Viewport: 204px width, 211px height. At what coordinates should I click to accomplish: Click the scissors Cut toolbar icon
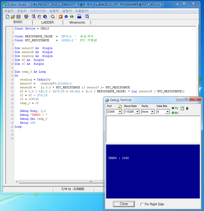34,17
